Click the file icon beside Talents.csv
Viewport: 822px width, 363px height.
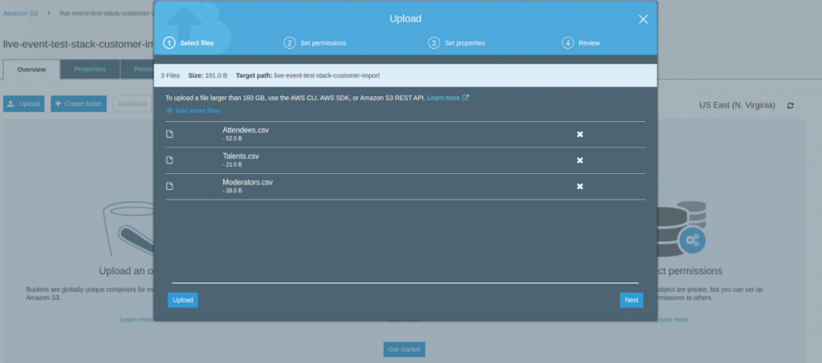point(169,160)
